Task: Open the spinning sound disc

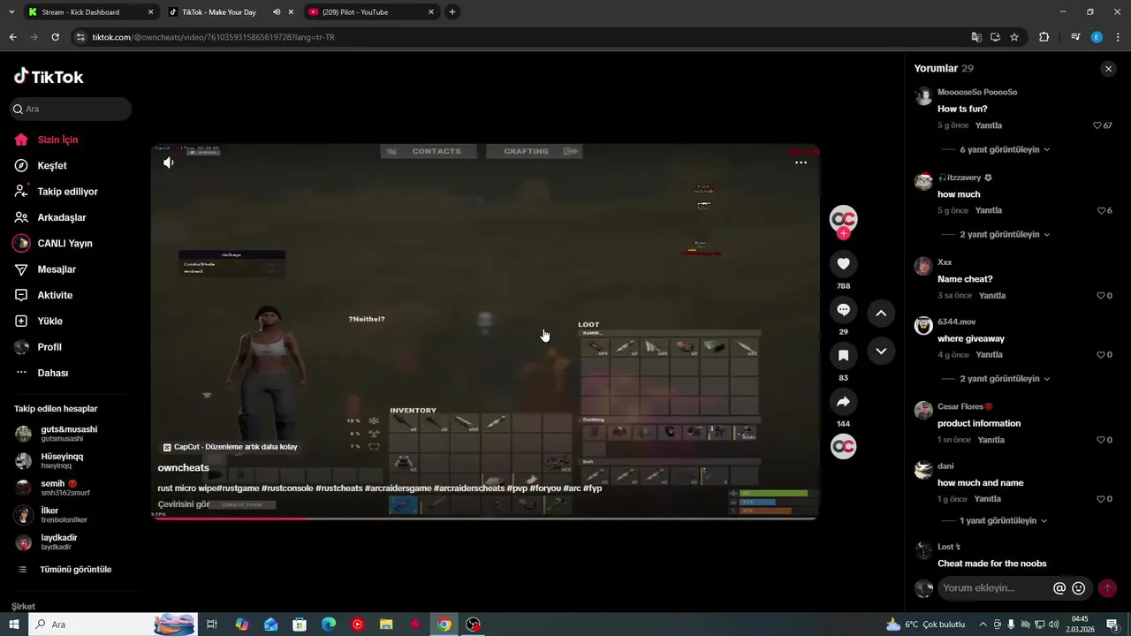Action: [844, 447]
